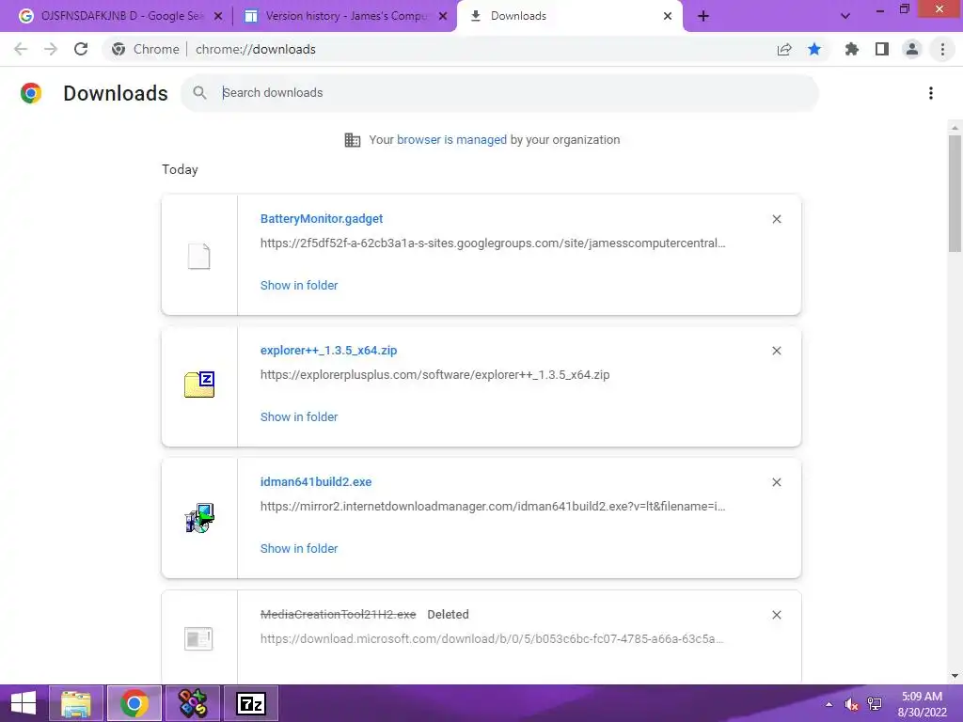Click the share this page icon
This screenshot has width=963, height=722.
pyautogui.click(x=784, y=49)
